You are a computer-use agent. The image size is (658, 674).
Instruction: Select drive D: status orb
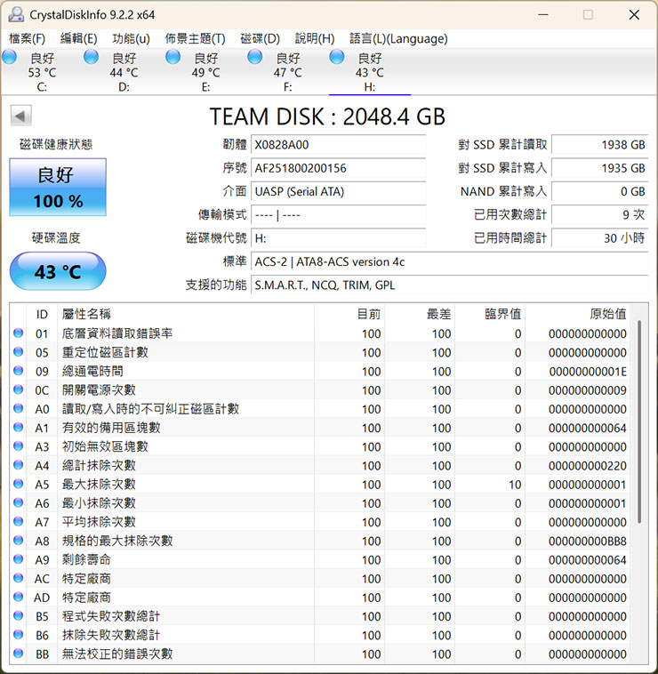click(x=91, y=58)
